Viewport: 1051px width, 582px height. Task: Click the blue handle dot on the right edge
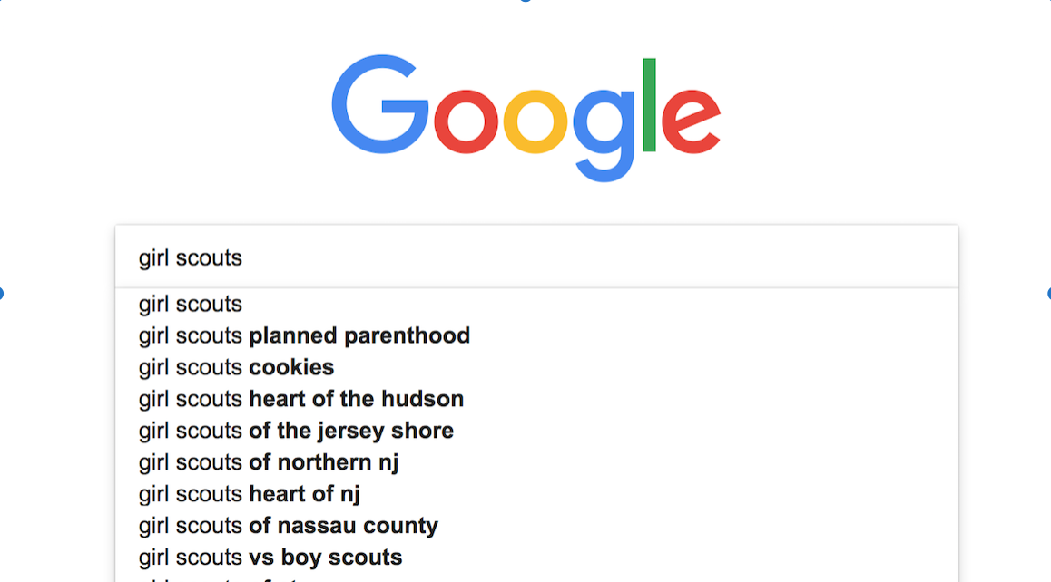(1048, 294)
